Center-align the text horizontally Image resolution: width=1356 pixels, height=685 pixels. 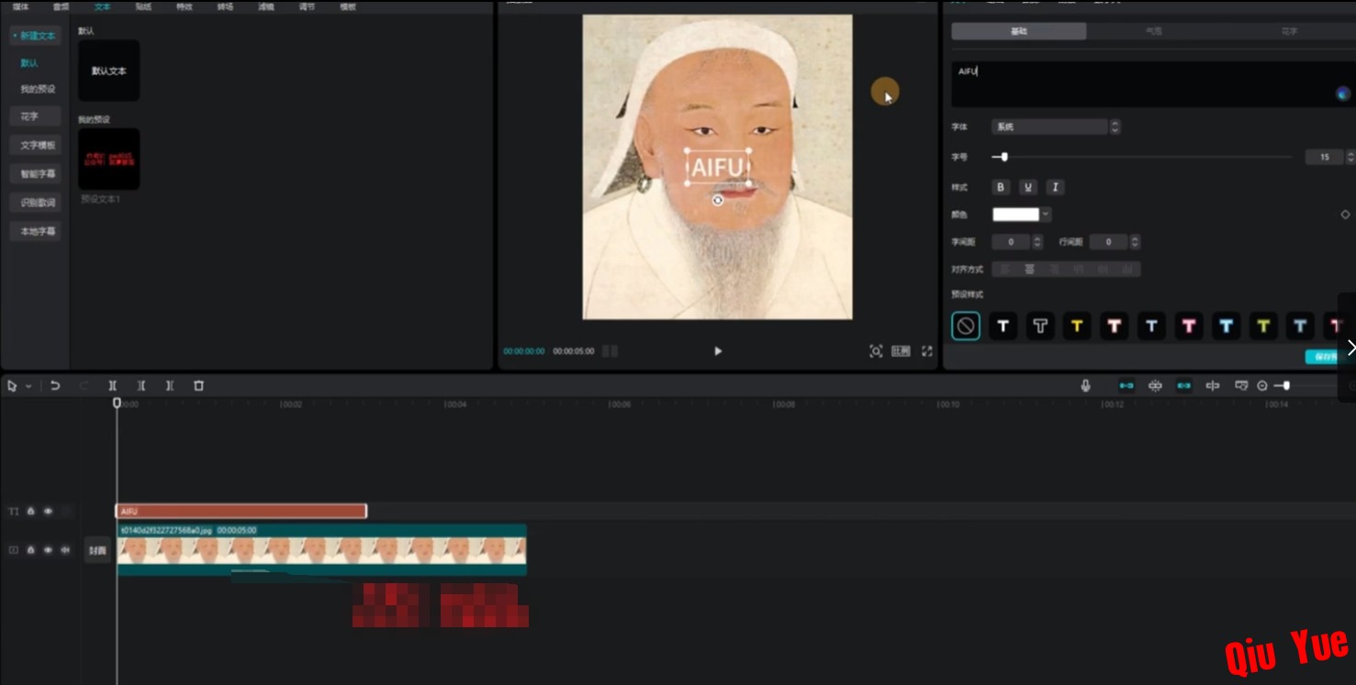(1030, 270)
